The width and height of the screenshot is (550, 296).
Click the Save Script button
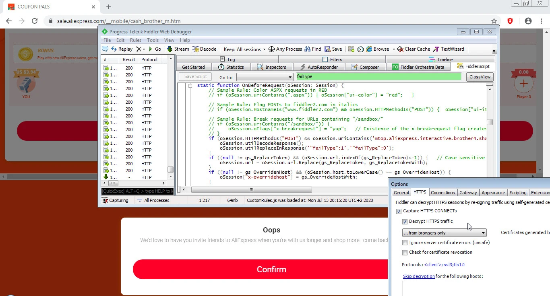point(195,76)
